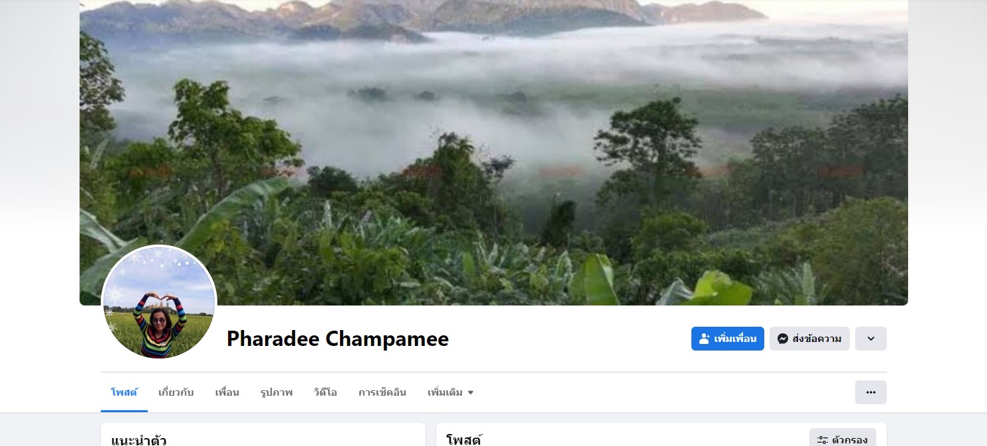Switch to the โพสต์ tab
987x446 pixels.
coord(124,392)
